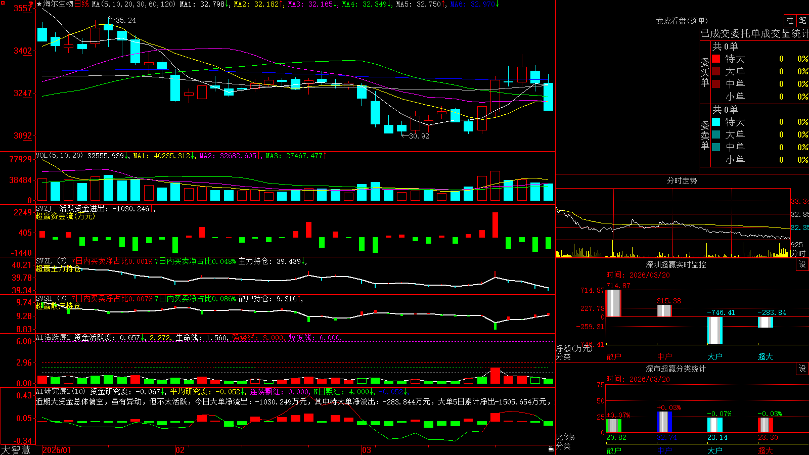The height and width of the screenshot is (455, 809).
Task: Click the dark red 中单 buy-order swatch
Action: coord(716,84)
